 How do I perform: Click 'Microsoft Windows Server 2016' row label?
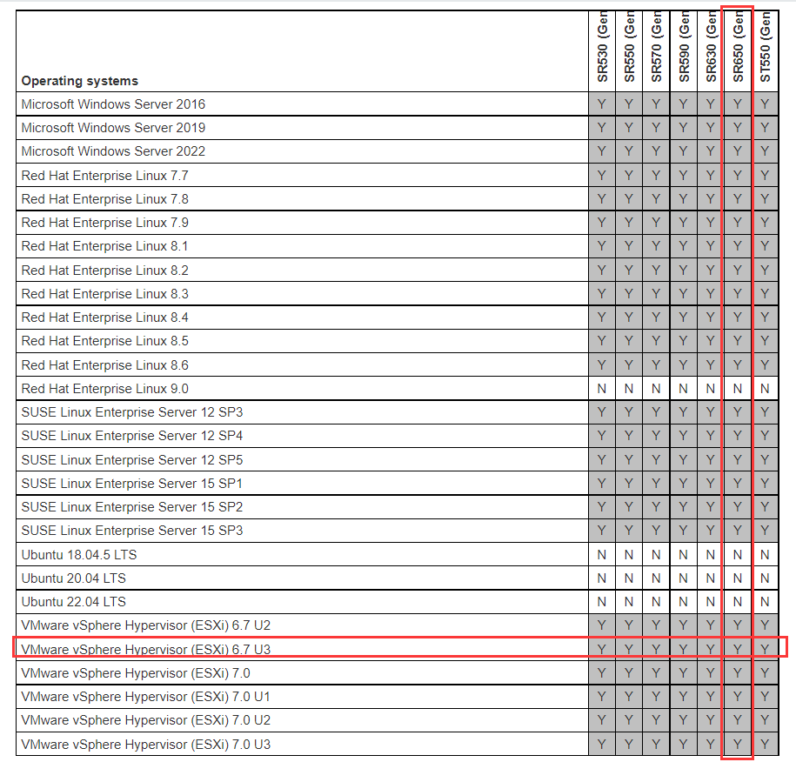click(x=113, y=104)
